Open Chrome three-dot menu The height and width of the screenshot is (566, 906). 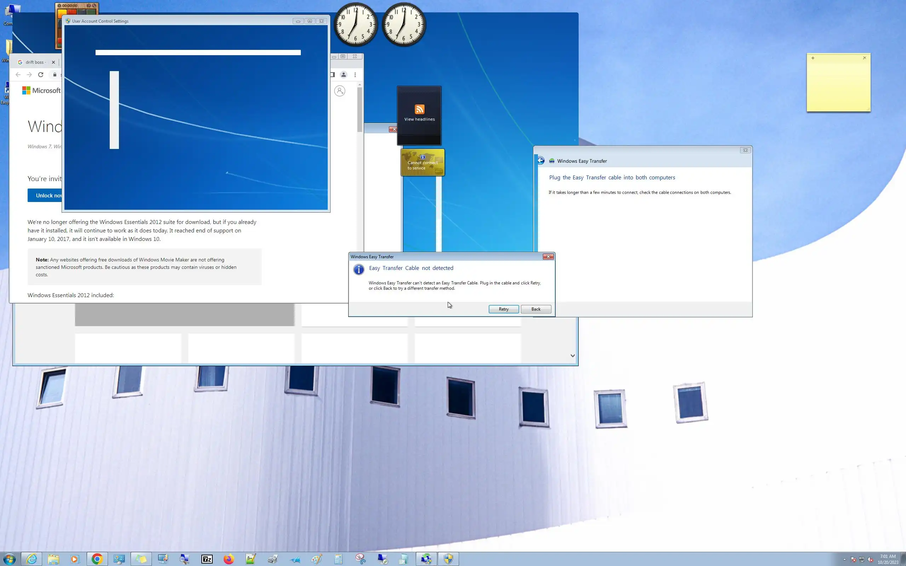tap(355, 75)
